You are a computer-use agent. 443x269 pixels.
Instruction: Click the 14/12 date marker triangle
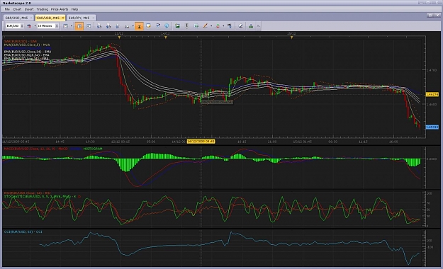(166, 38)
